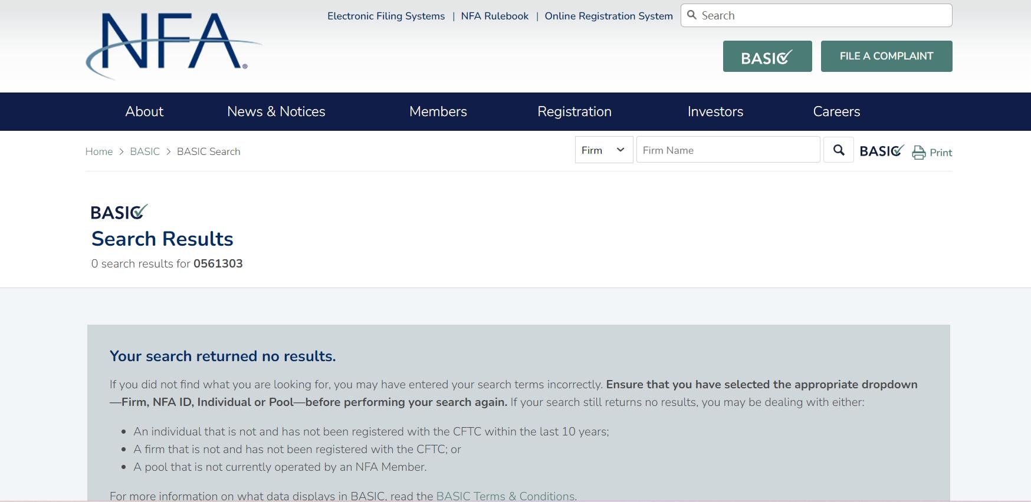This screenshot has height=502, width=1031.
Task: Click the BASIC Search breadcrumb
Action: point(209,151)
